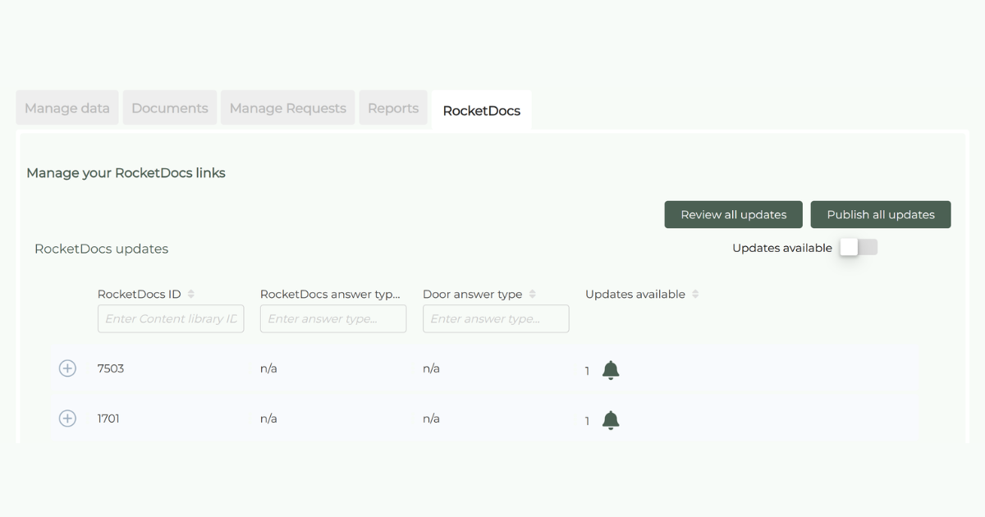Sort by Updates available column arrows
Image resolution: width=985 pixels, height=517 pixels.
695,294
